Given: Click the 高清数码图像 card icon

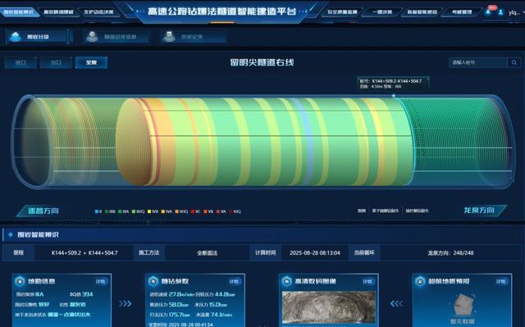Looking at the screenshot, I should [286, 281].
